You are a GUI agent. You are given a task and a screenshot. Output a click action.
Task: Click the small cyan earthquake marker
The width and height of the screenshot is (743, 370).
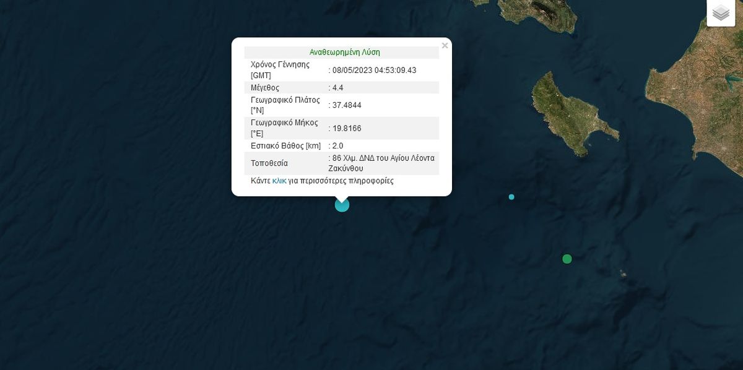pyautogui.click(x=511, y=197)
